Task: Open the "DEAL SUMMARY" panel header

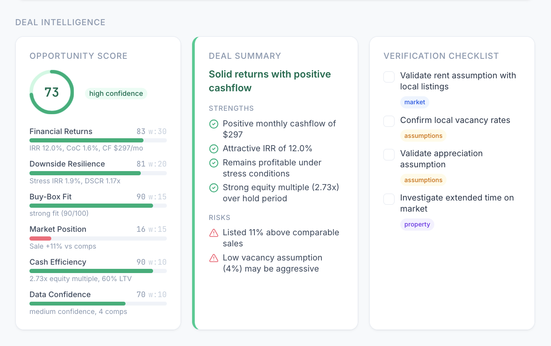Action: pyautogui.click(x=245, y=56)
